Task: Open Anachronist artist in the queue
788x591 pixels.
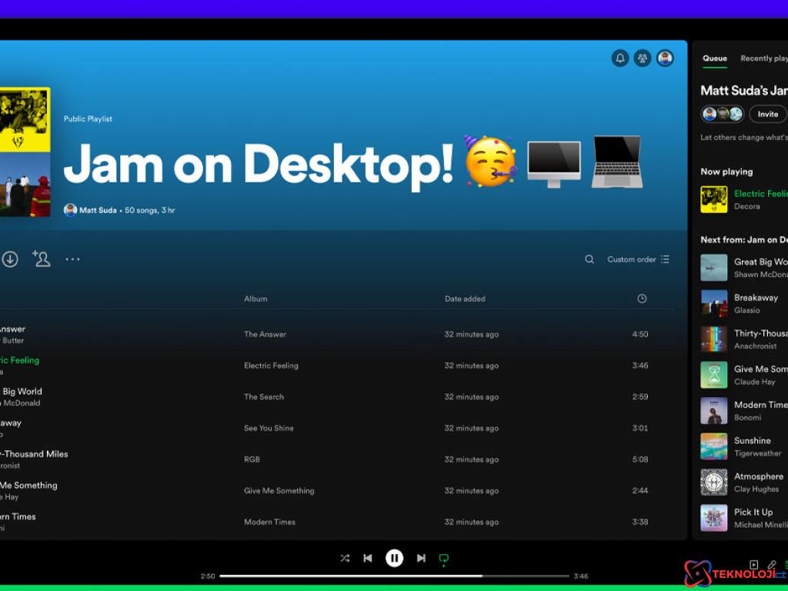Action: pyautogui.click(x=756, y=346)
